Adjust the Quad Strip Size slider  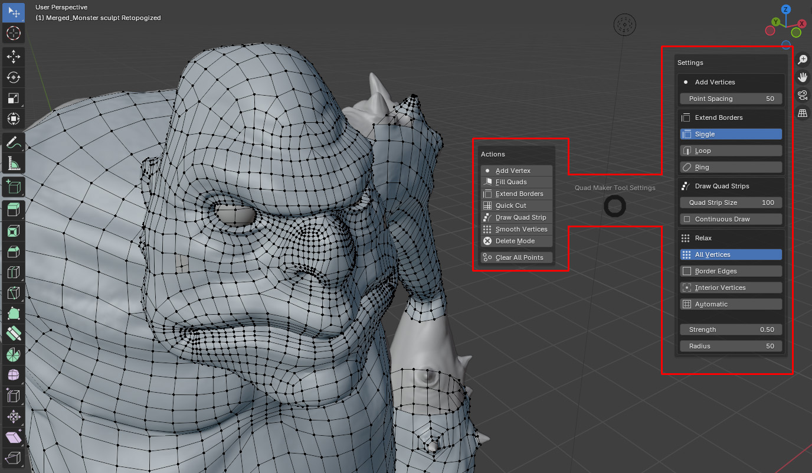tap(731, 203)
